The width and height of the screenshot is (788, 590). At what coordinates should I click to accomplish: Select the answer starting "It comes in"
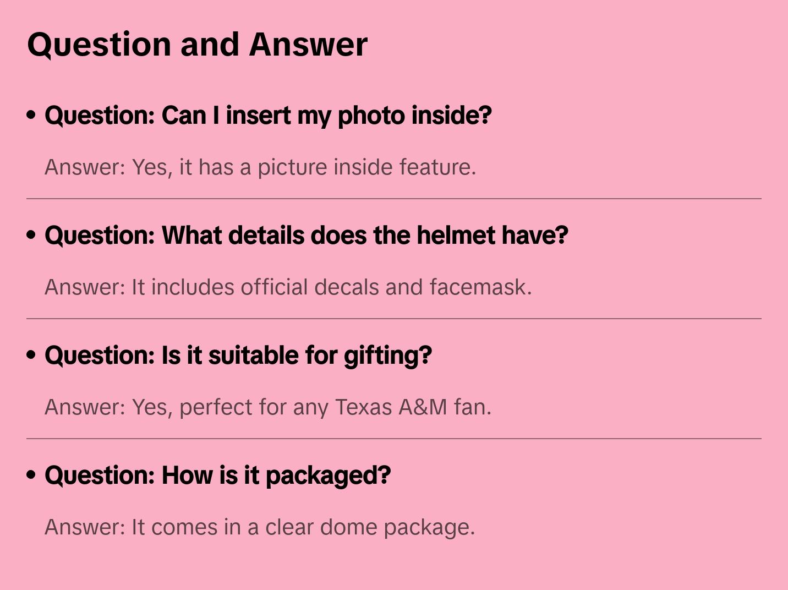tap(259, 527)
